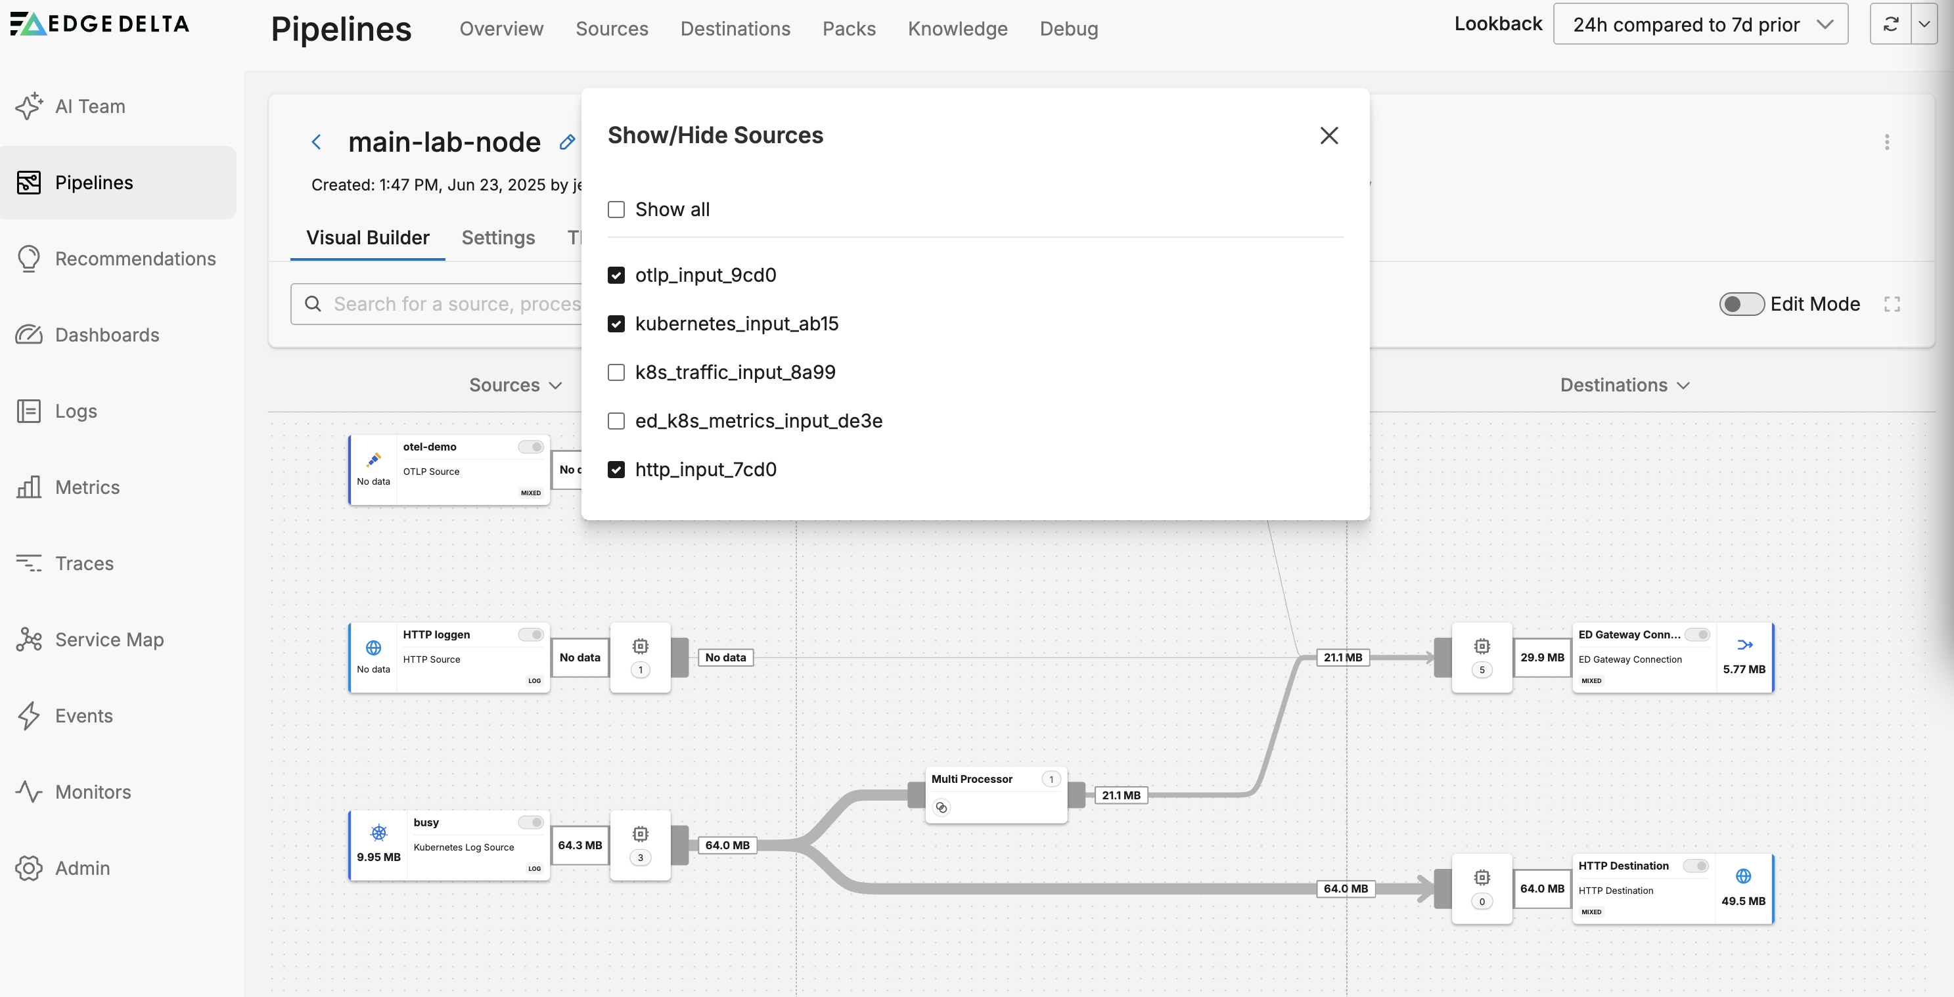Viewport: 1954px width, 997px height.
Task: Click processor icon next to HTTP Destination
Action: (x=1482, y=878)
